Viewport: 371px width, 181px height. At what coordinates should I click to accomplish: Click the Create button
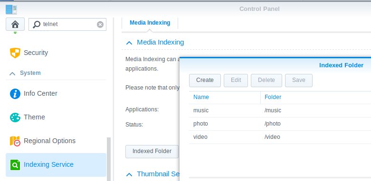point(205,80)
